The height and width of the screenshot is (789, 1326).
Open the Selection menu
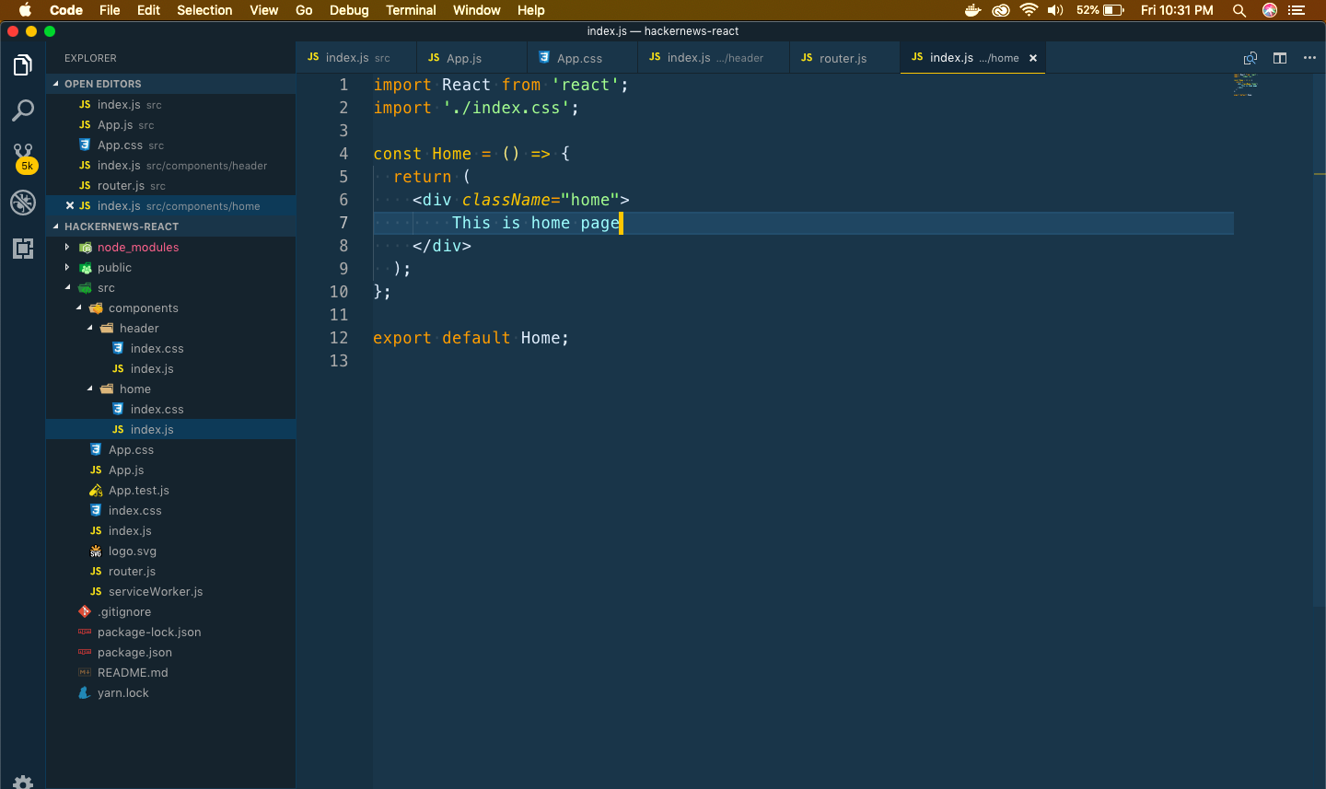pos(204,10)
